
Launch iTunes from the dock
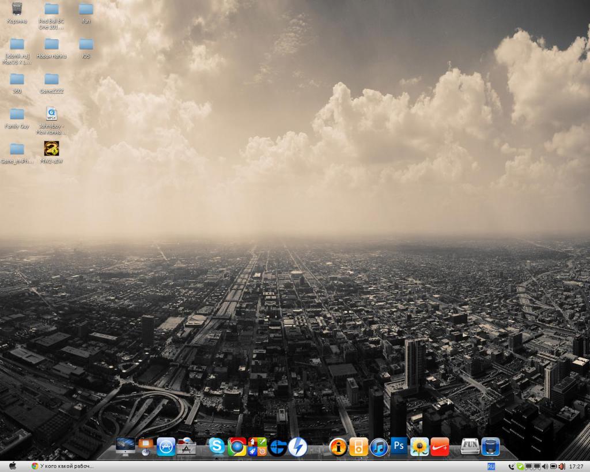point(379,447)
